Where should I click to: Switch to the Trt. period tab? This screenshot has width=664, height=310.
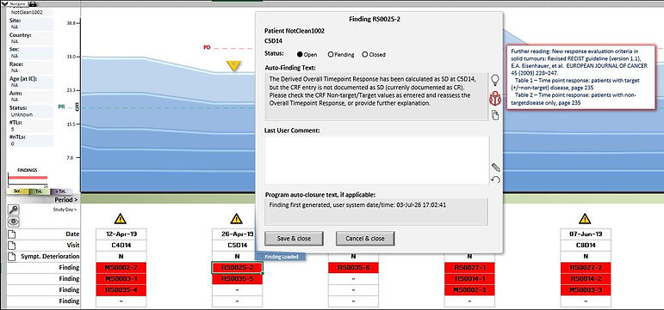[x=39, y=191]
